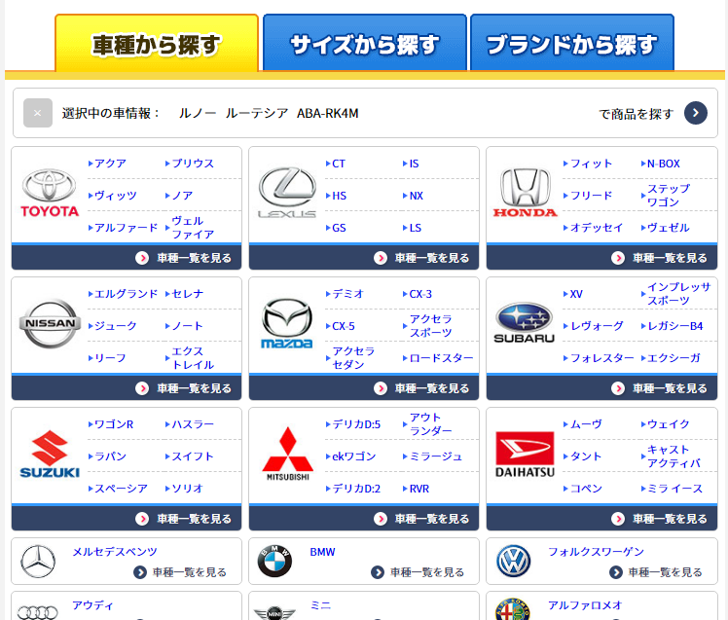This screenshot has height=620, width=728.
Task: Clear selected vehicle with the X button
Action: pyautogui.click(x=38, y=113)
